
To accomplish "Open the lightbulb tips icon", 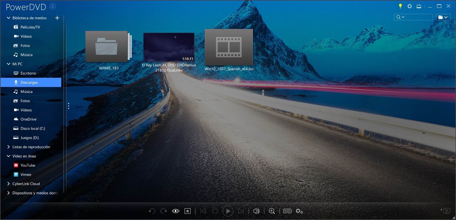I will click(x=400, y=6).
